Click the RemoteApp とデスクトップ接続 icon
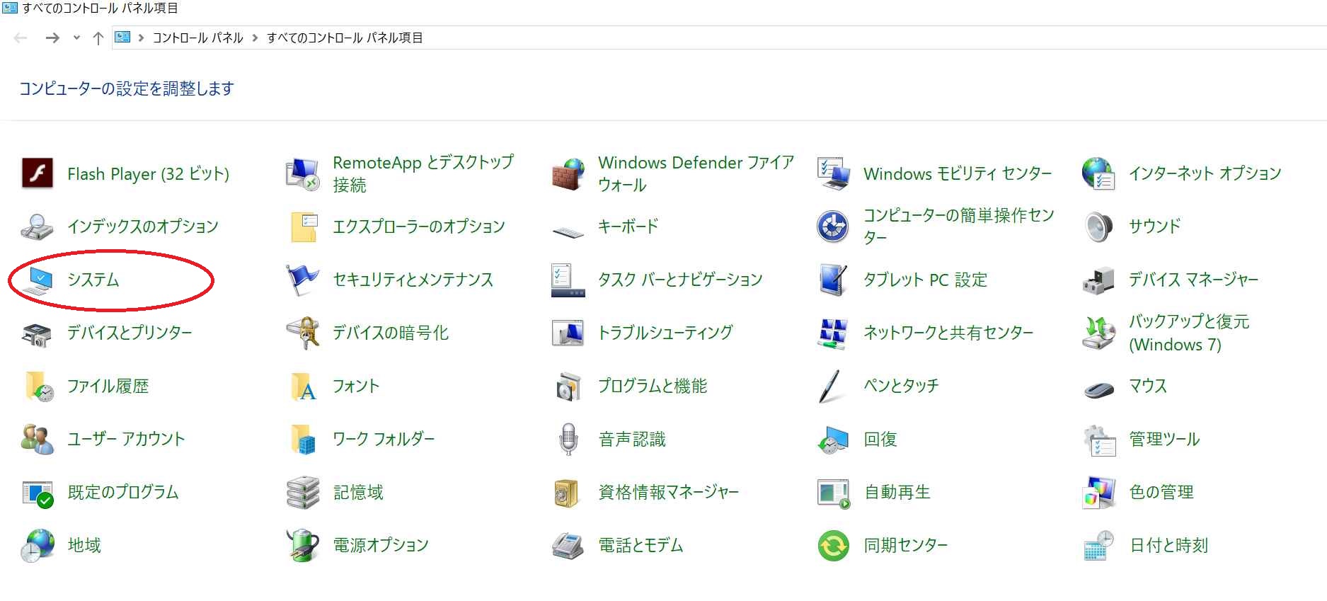Image resolution: width=1327 pixels, height=601 pixels. pos(303,174)
